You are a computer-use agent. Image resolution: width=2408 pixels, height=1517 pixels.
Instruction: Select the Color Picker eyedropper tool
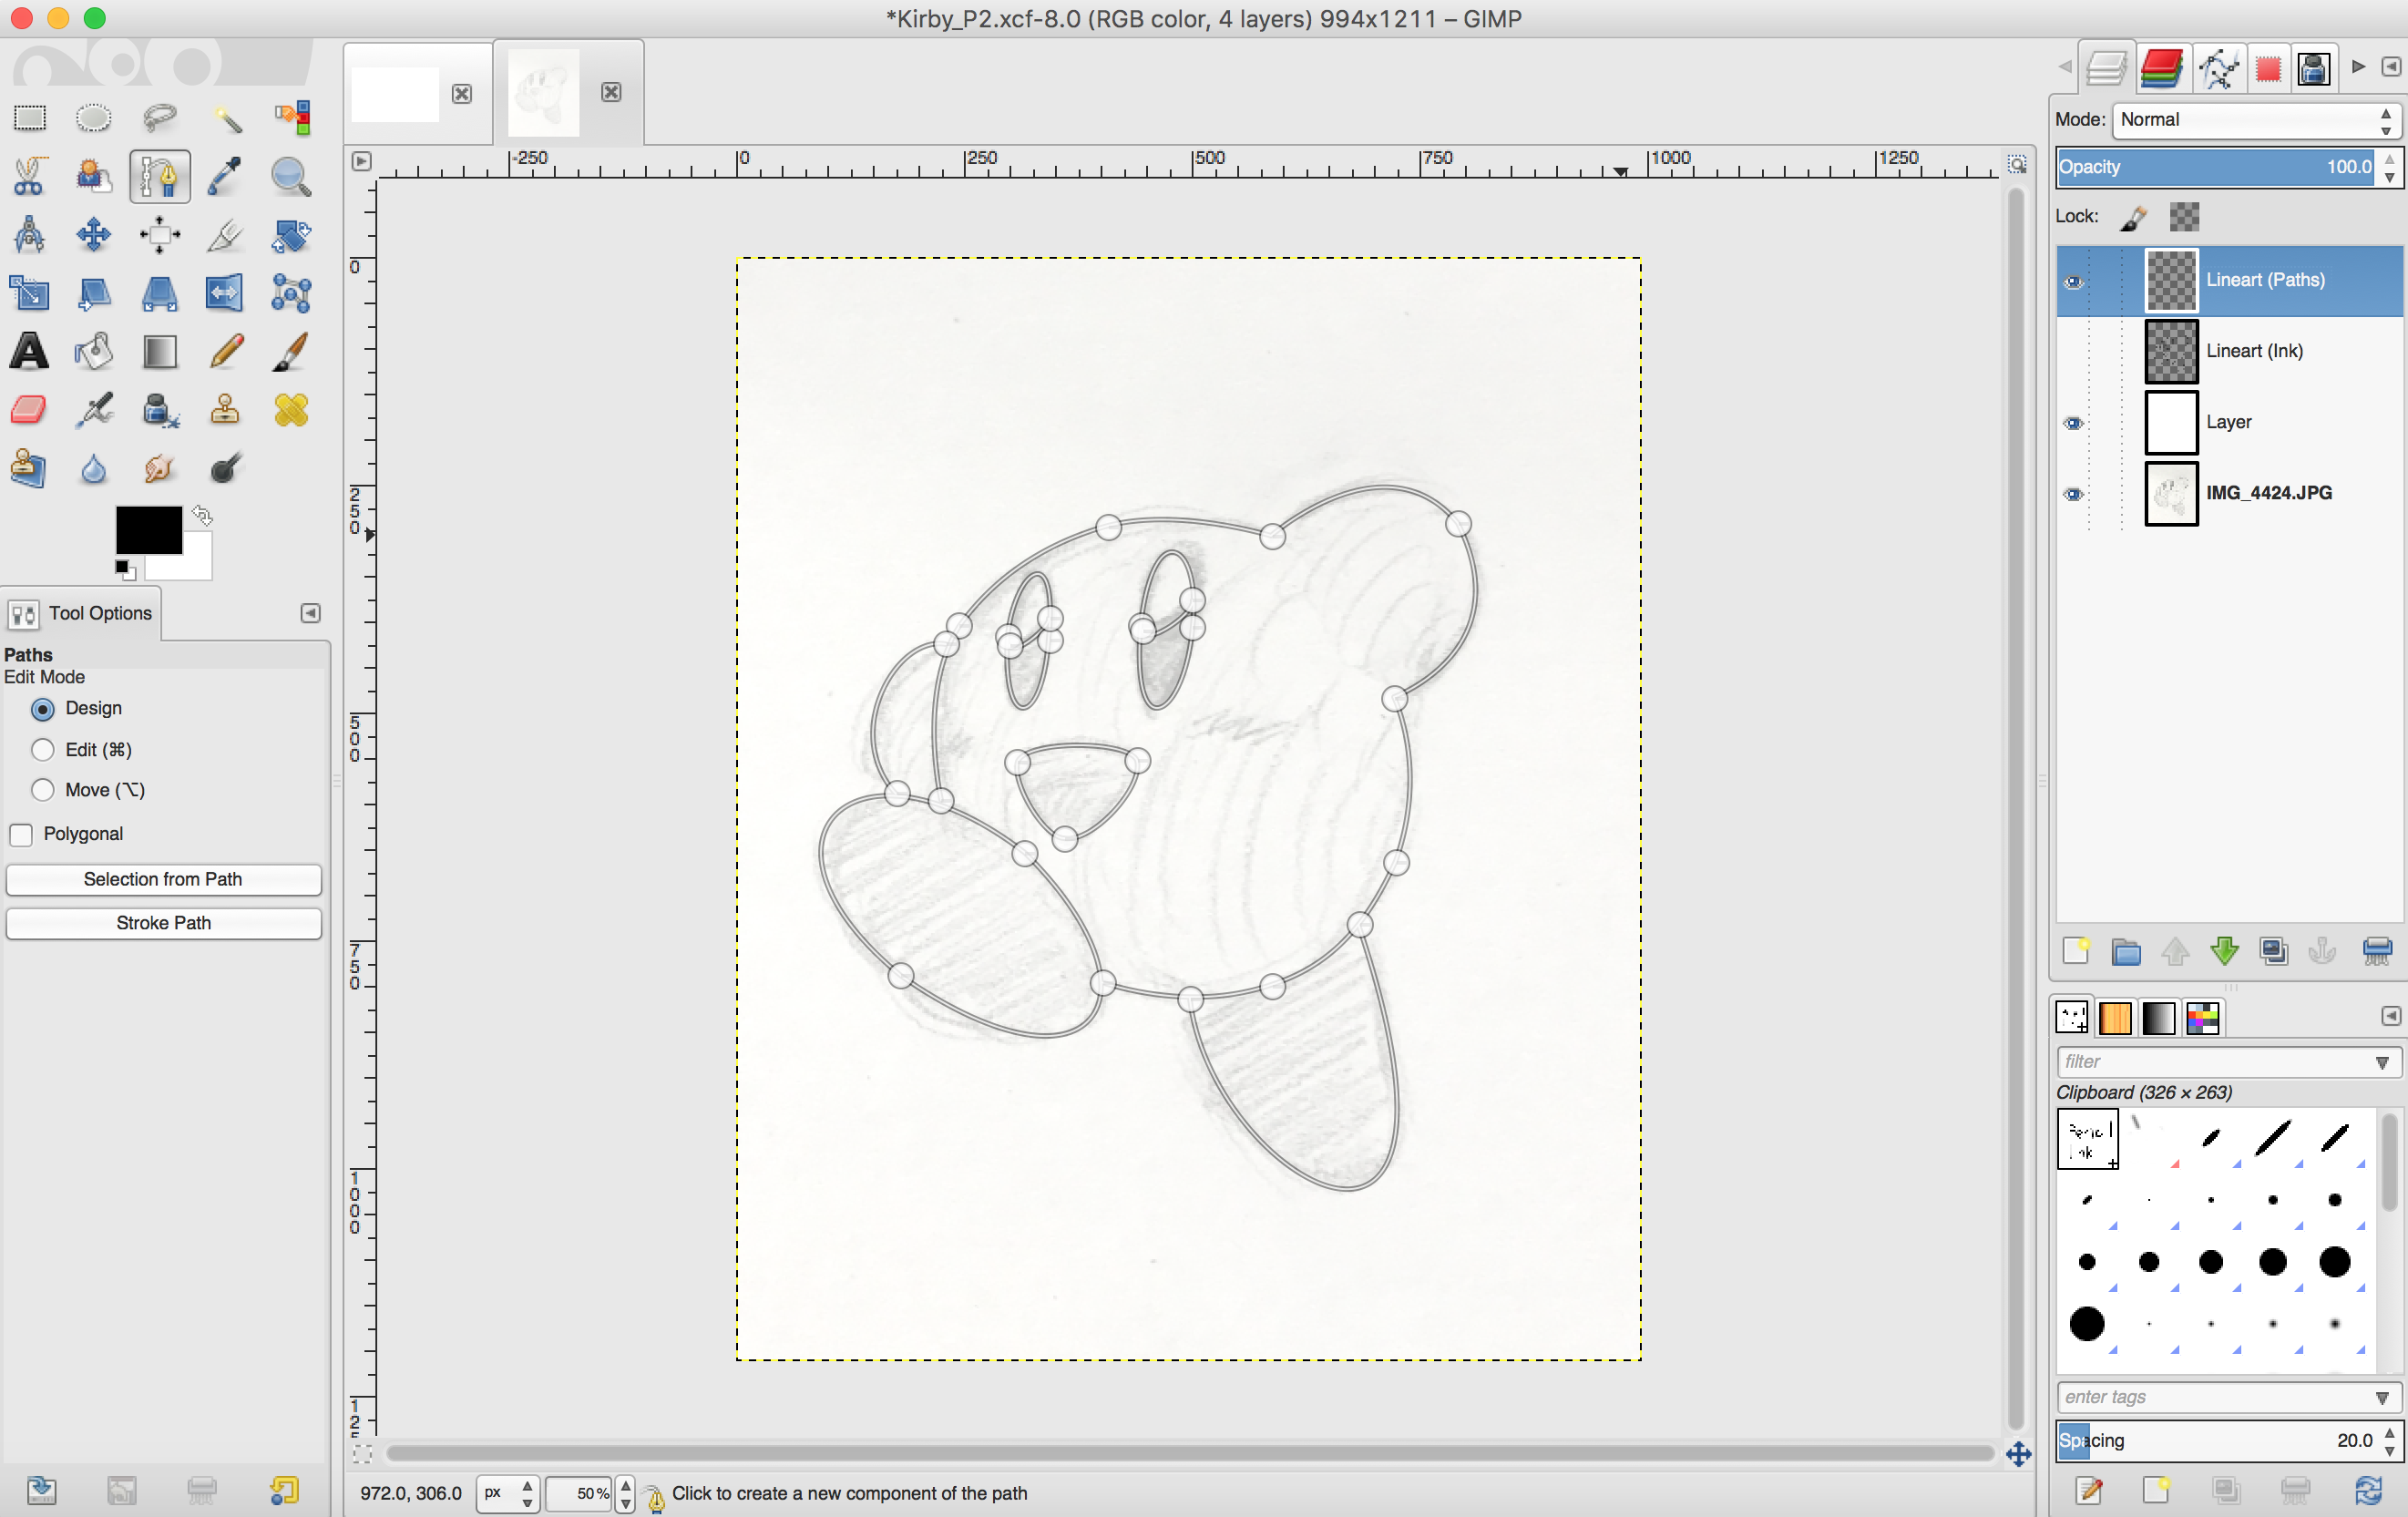click(226, 177)
